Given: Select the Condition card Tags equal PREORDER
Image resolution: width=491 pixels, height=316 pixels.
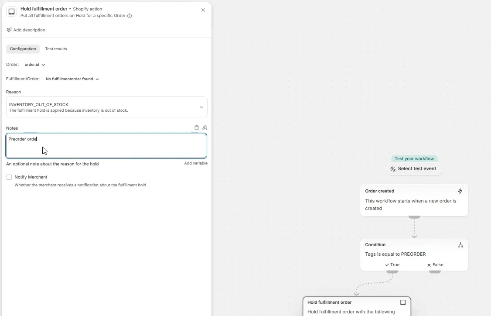Looking at the screenshot, I should (414, 254).
